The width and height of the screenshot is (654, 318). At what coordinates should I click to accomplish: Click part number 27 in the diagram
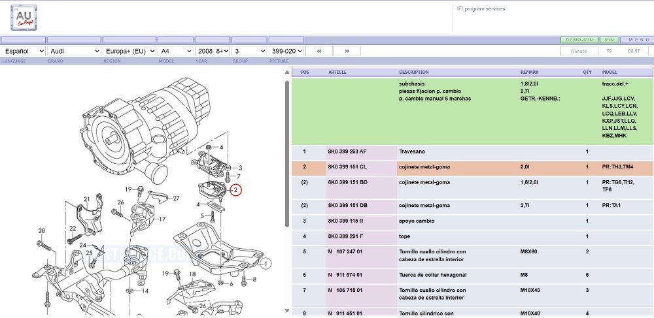[176, 198]
